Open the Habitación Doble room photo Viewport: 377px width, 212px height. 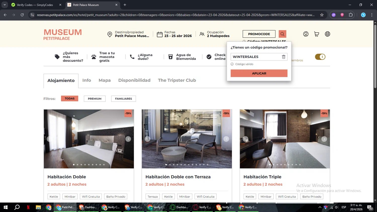pos(89,139)
